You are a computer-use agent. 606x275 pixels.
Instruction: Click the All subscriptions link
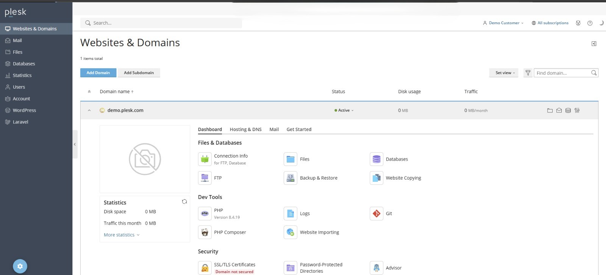(550, 23)
